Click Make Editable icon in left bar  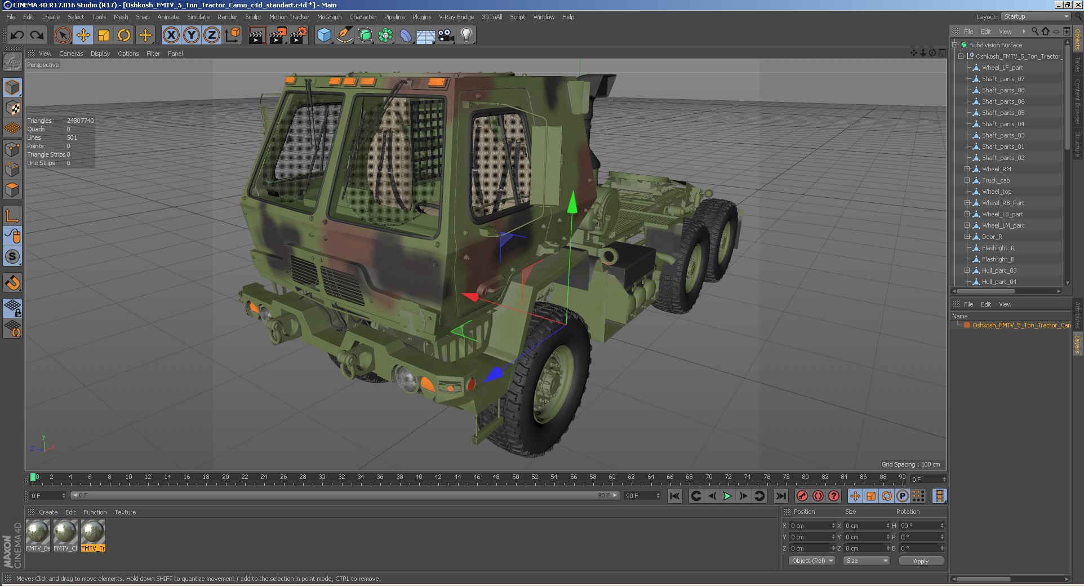tap(12, 61)
